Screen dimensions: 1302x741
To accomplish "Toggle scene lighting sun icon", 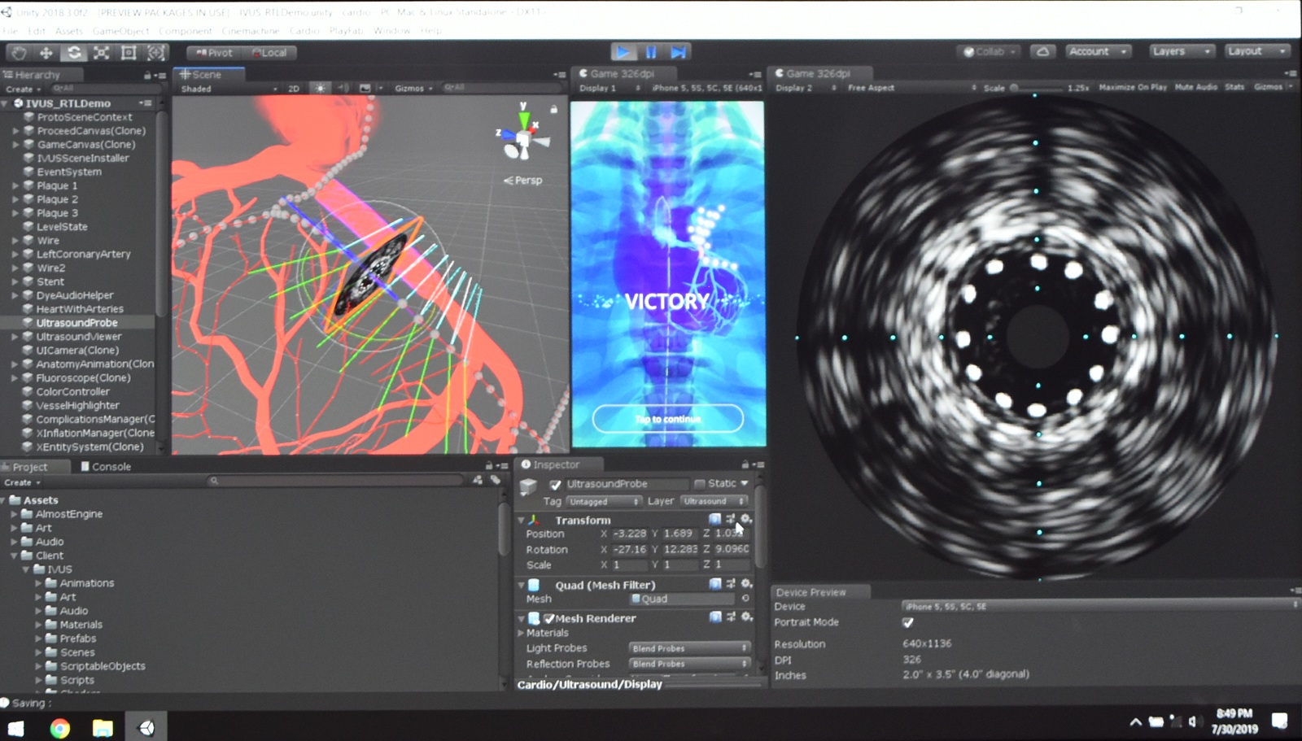I will pyautogui.click(x=321, y=88).
